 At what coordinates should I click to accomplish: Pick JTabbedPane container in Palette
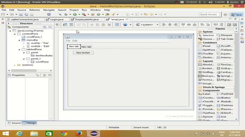[225, 50]
